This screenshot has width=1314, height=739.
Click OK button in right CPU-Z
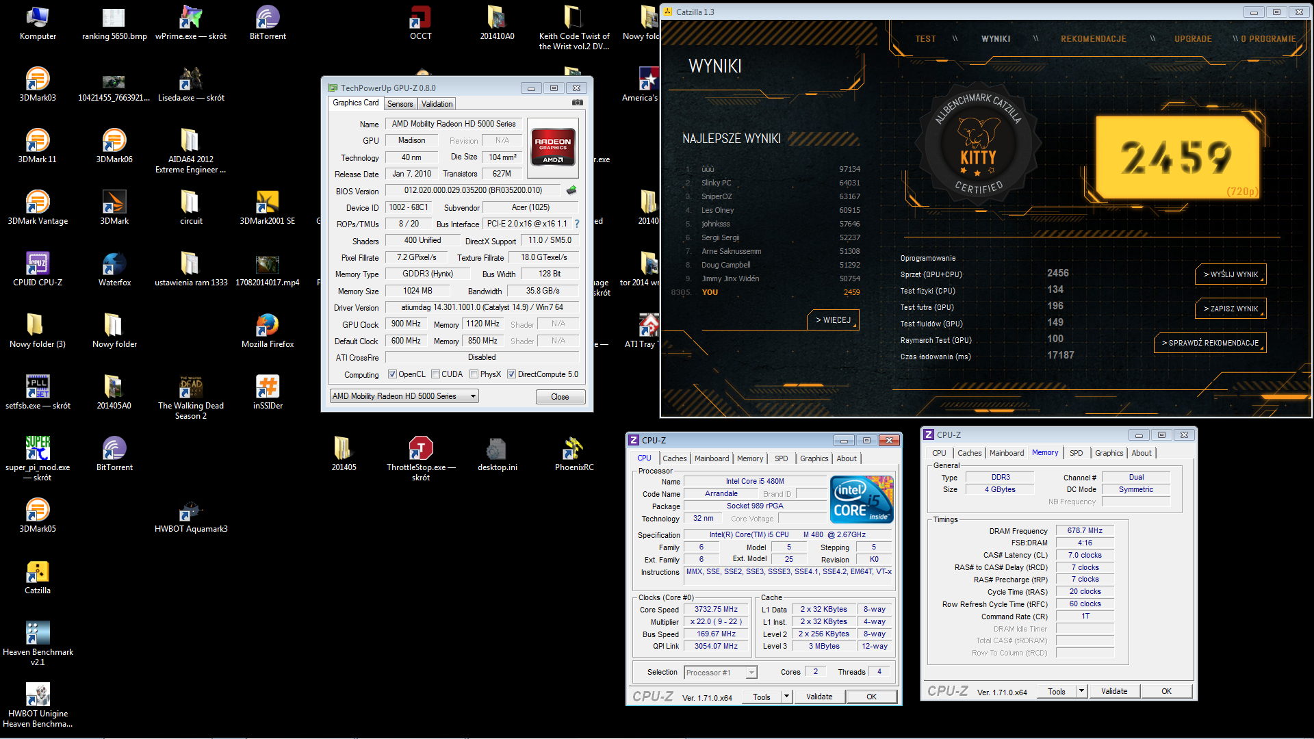[x=1166, y=691]
